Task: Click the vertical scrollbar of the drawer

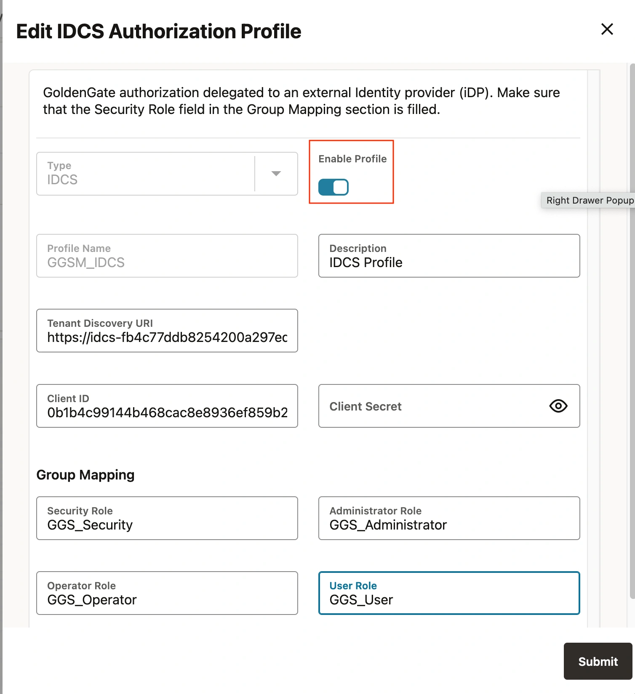Action: click(x=632, y=331)
